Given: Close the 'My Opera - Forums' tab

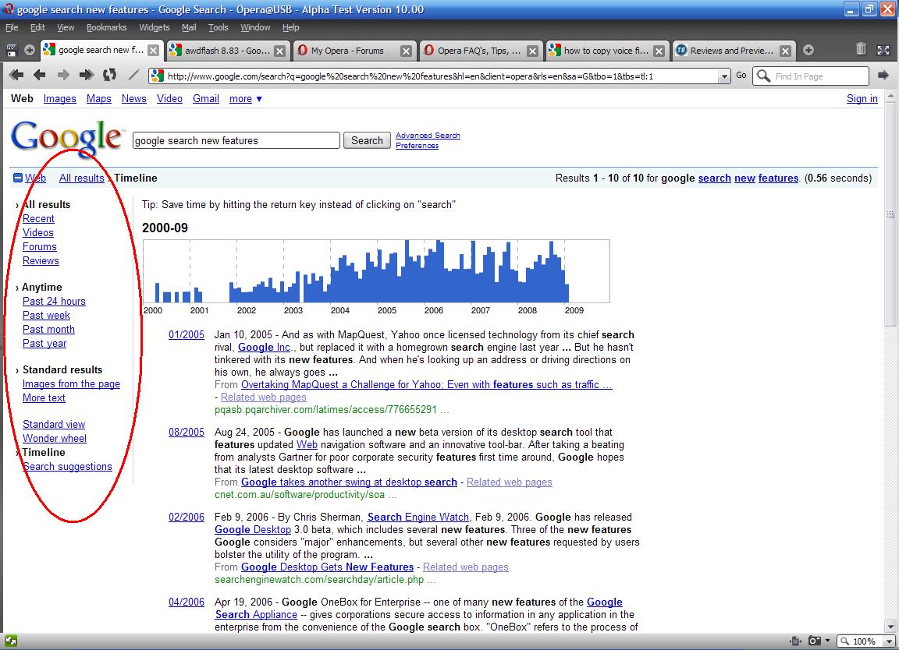Looking at the screenshot, I should [406, 51].
